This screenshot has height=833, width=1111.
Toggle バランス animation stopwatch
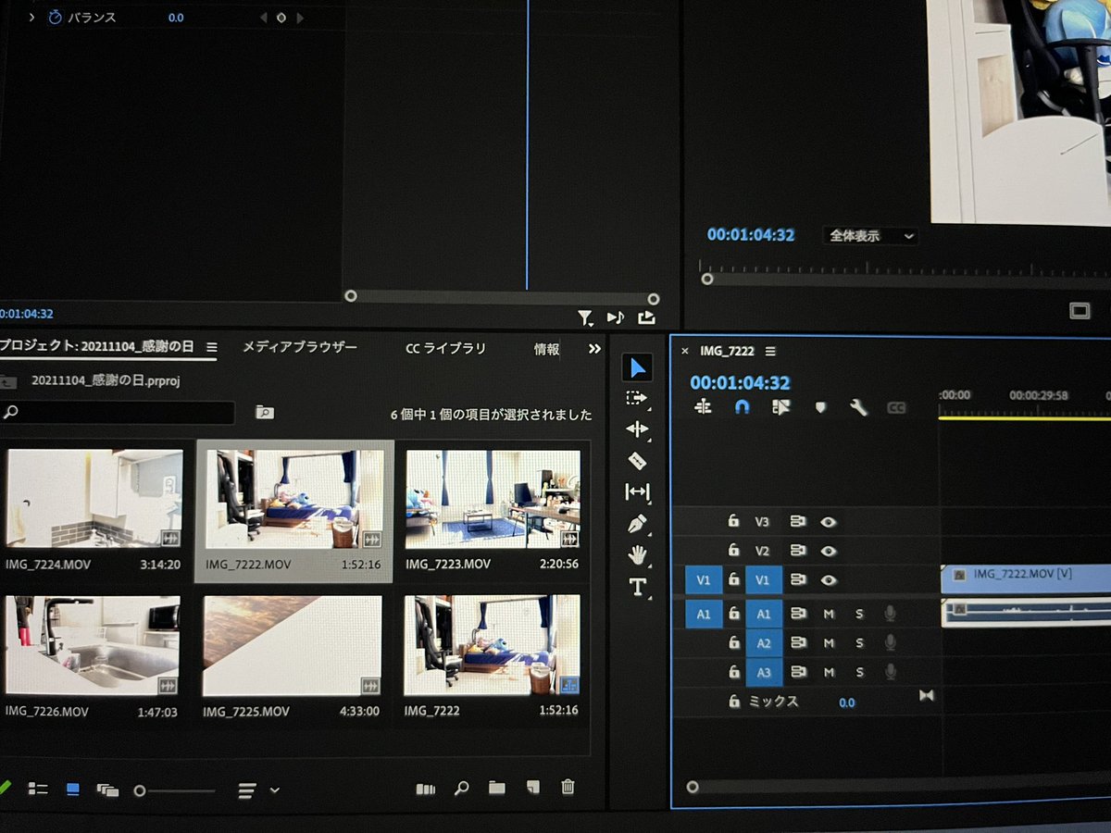[55, 18]
